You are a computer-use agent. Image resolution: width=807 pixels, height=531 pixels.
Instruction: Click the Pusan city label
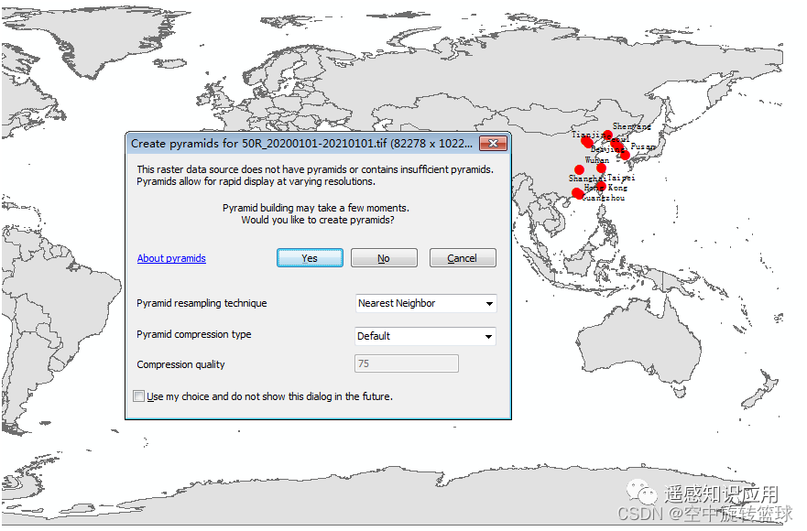(643, 146)
